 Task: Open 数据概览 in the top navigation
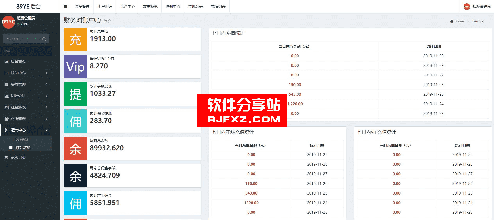[150, 7]
